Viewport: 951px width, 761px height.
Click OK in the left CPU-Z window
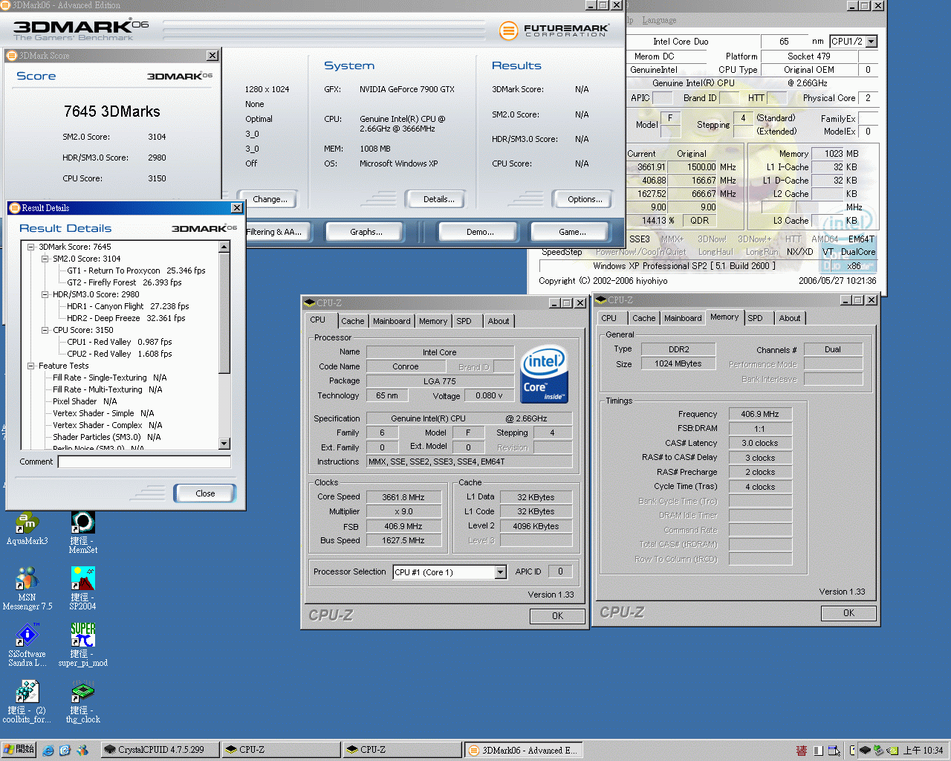557,616
